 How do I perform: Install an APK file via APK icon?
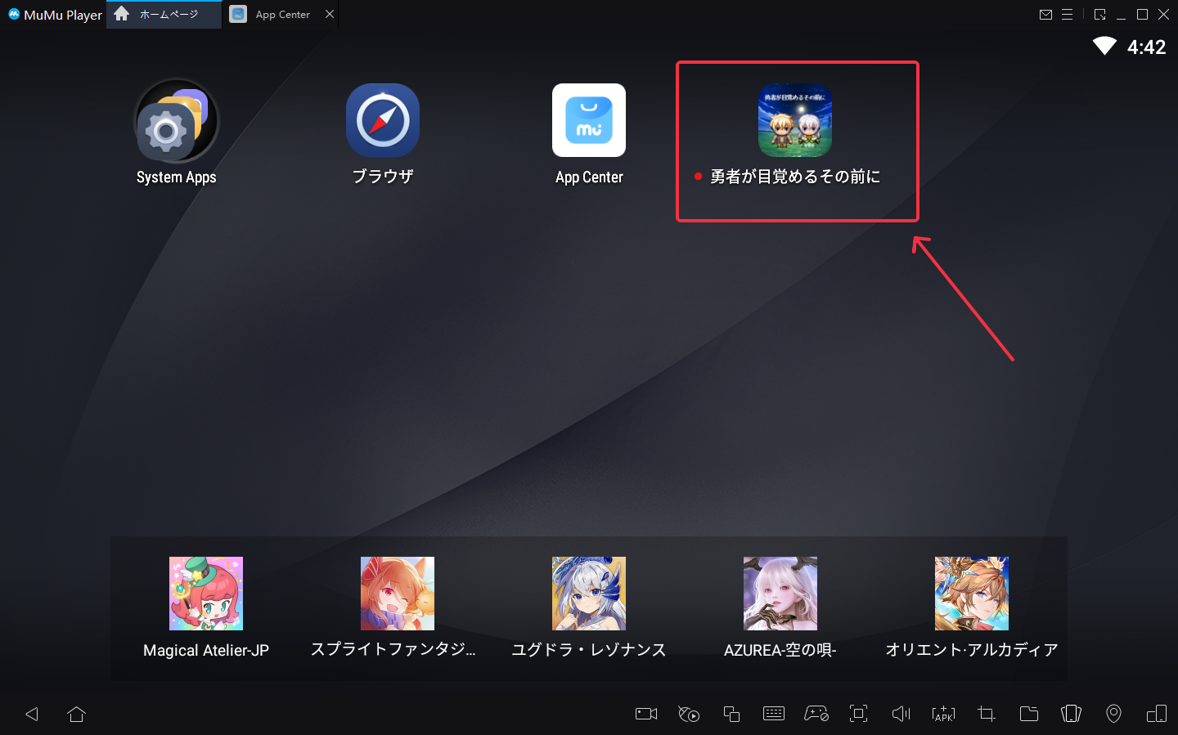(x=944, y=714)
